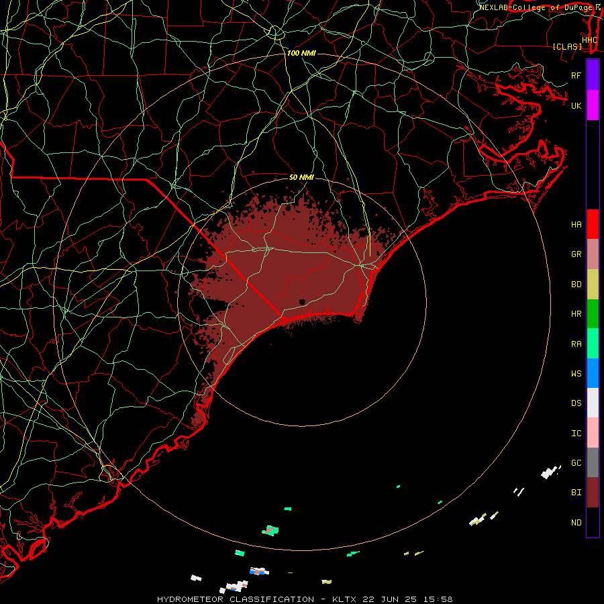Click the HHC product code text
This screenshot has height=604, width=604.
(590, 40)
